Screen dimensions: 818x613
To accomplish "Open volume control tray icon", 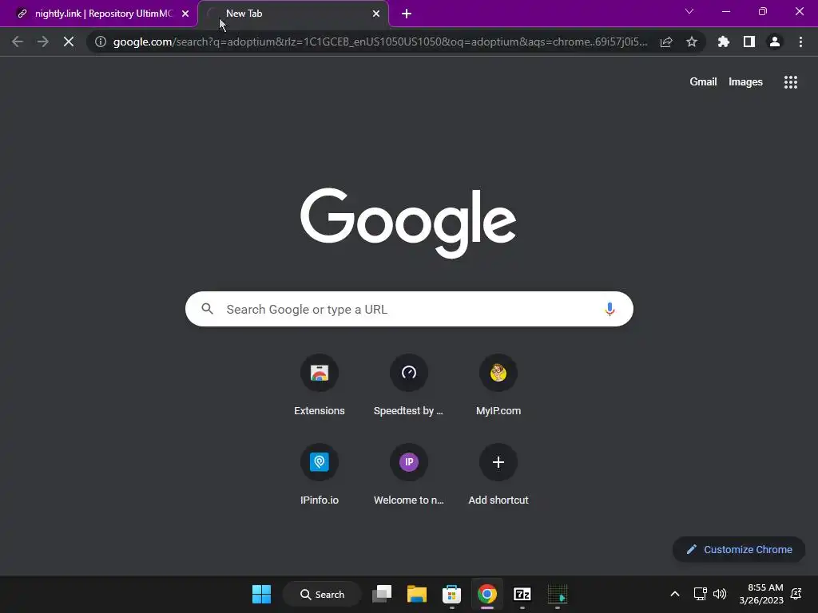I will (720, 594).
